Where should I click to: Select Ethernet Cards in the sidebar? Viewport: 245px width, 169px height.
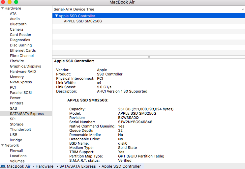pos(23,50)
